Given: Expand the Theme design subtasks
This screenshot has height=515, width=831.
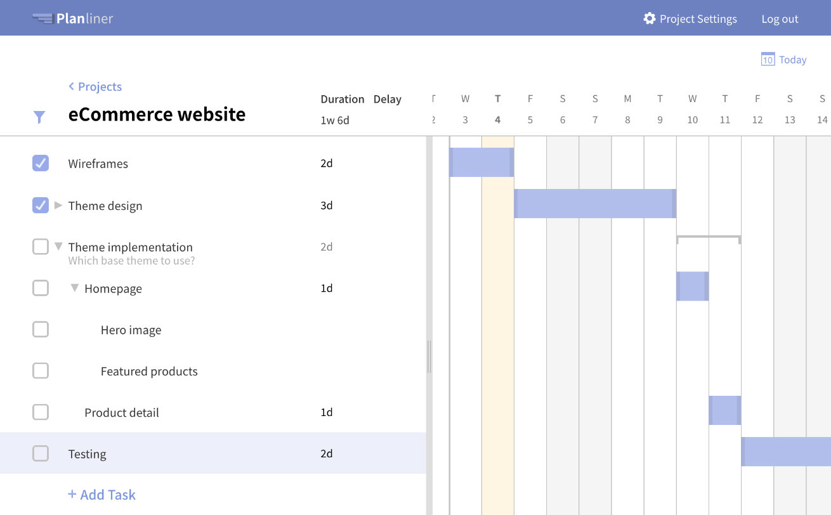Looking at the screenshot, I should click(58, 205).
